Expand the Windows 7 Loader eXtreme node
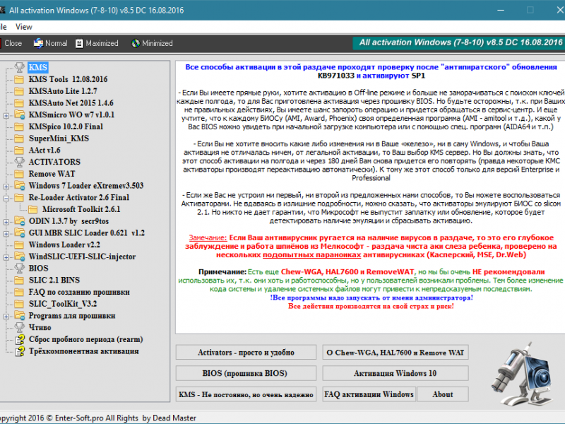Image resolution: width=565 pixels, height=424 pixels. [x=6, y=187]
